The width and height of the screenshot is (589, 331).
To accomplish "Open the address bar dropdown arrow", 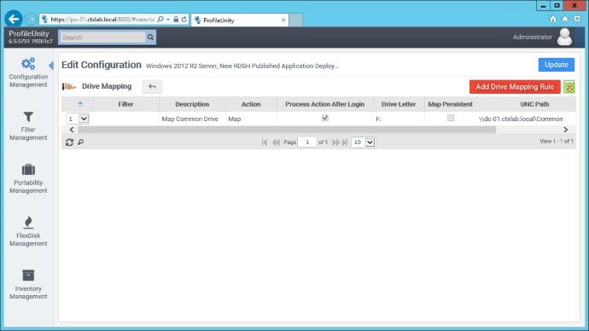I will pos(168,19).
